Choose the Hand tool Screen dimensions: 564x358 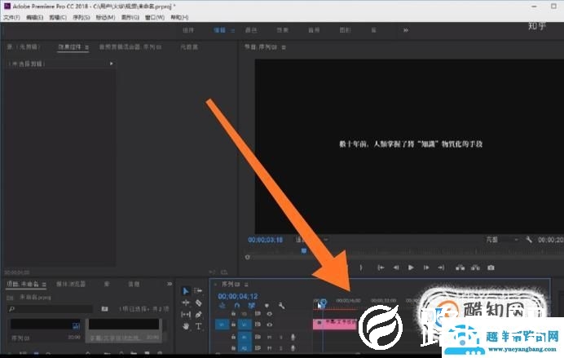click(186, 326)
